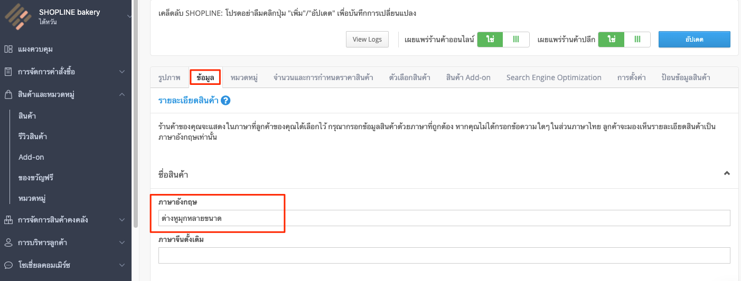Click the customer icon for การบริหารลูกค้า

pyautogui.click(x=8, y=243)
